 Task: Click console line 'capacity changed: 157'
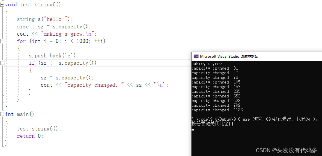(x=216, y=87)
